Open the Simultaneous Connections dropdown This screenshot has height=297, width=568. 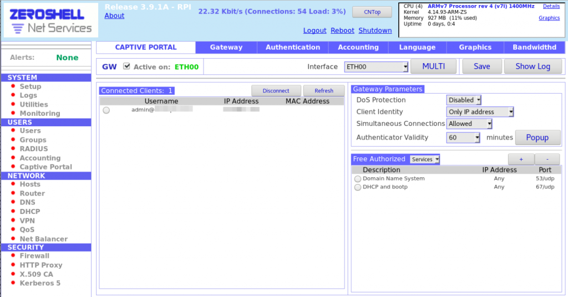pyautogui.click(x=469, y=124)
